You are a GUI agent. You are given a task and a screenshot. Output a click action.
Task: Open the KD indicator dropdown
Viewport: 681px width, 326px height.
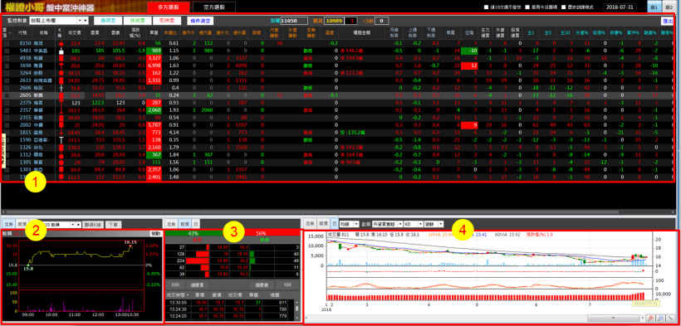tap(413, 224)
